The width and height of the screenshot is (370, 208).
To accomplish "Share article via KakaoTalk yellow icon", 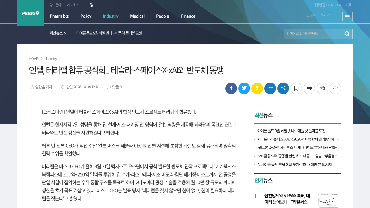I will tap(257, 88).
